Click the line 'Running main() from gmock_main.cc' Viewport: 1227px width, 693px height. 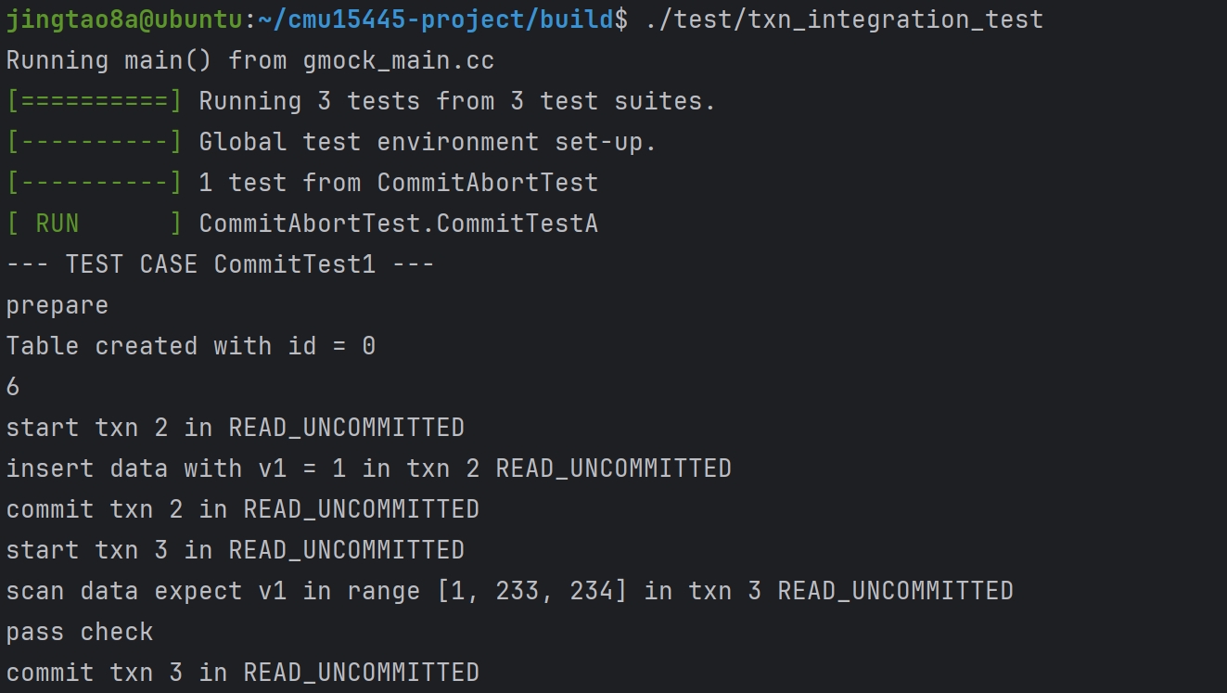tap(250, 60)
